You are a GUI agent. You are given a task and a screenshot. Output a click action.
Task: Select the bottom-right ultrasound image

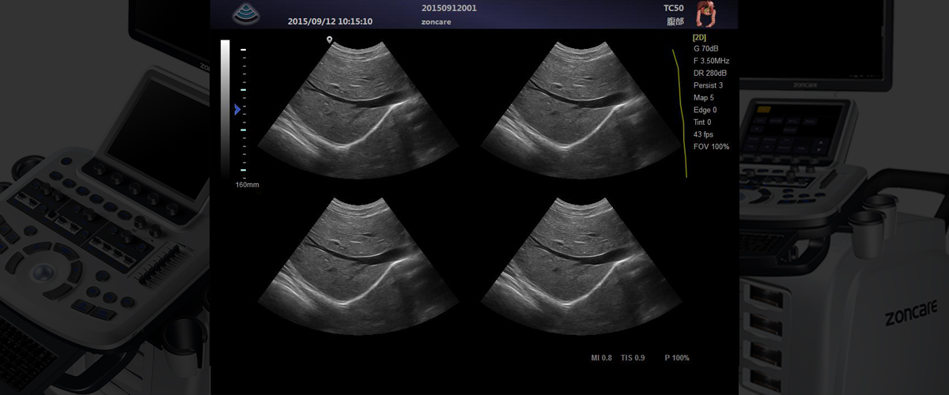coord(580,262)
